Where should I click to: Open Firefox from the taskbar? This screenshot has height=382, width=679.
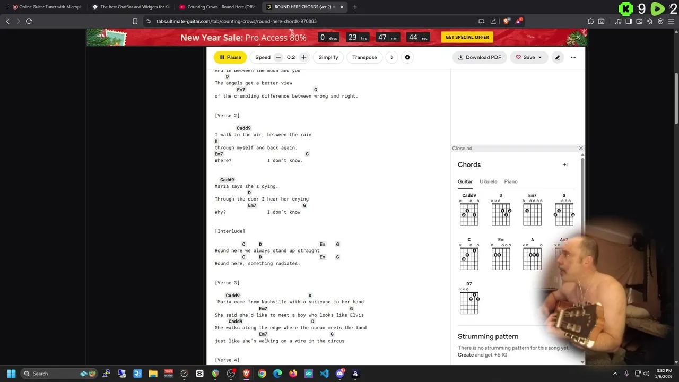293,374
